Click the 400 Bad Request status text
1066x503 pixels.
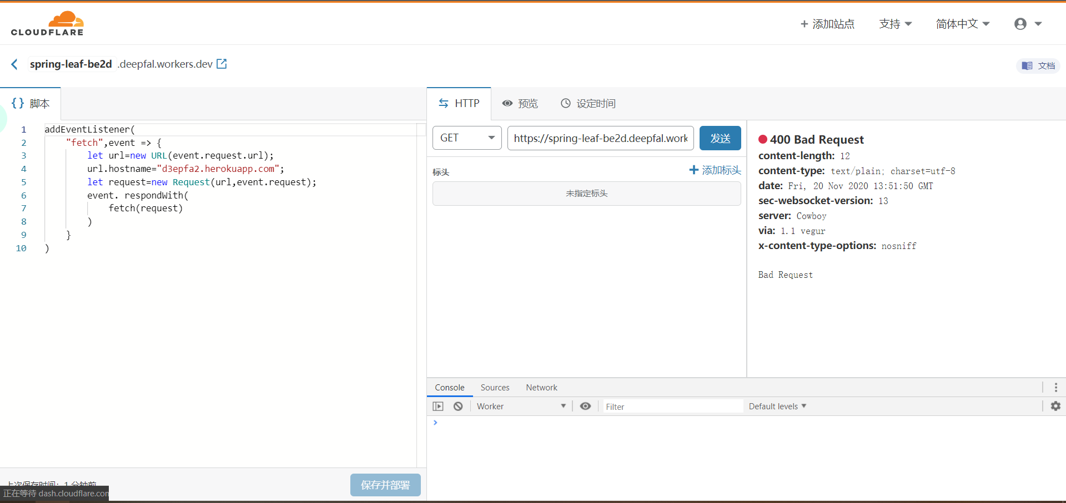coord(817,140)
